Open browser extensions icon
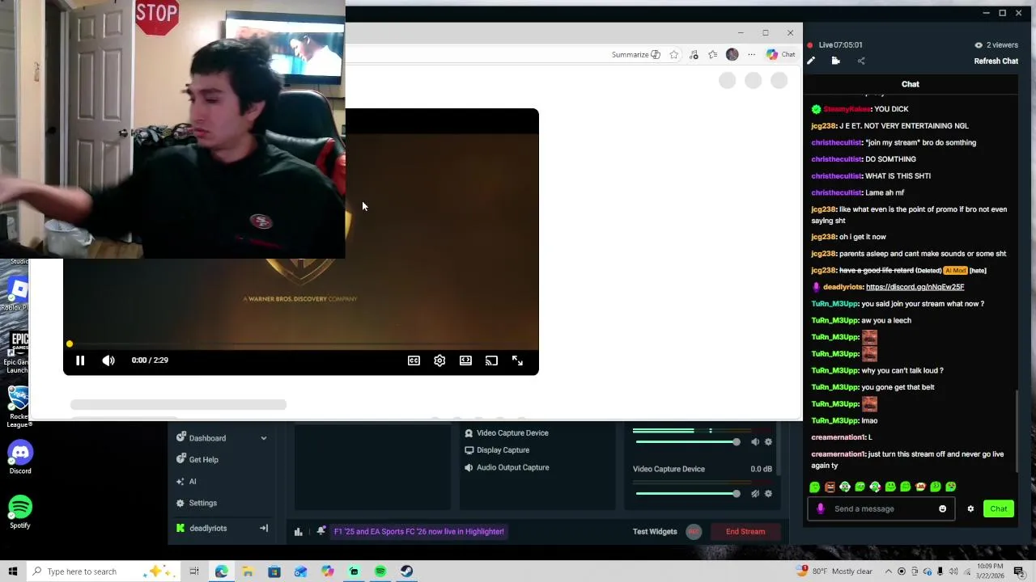Viewport: 1036px width, 582px height. coord(694,55)
